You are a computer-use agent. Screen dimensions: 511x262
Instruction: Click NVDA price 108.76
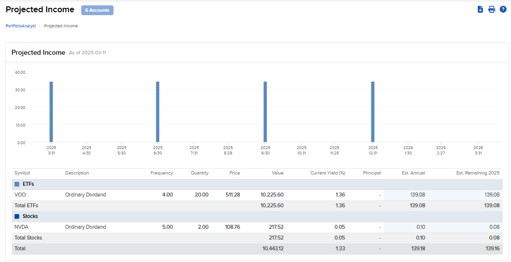(x=232, y=227)
